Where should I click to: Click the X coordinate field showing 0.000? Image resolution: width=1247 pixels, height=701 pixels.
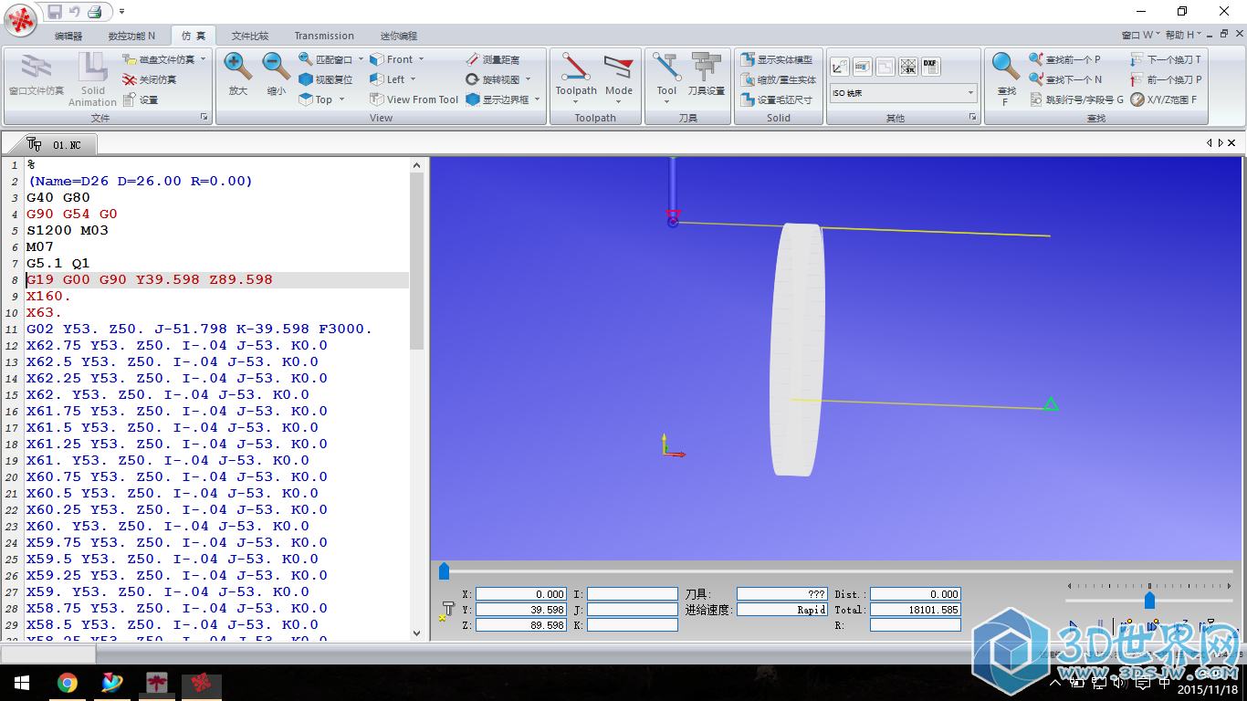[521, 594]
